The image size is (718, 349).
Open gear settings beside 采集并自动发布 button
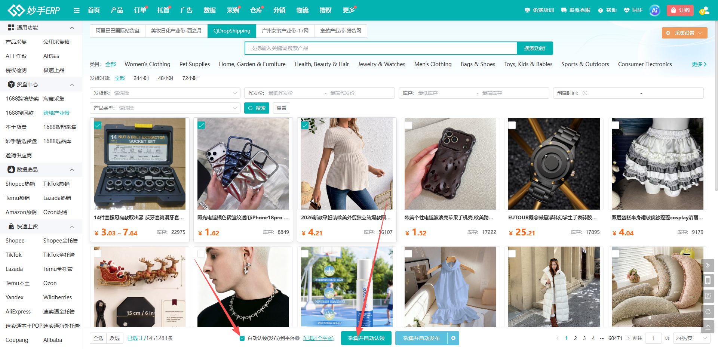coord(453,338)
